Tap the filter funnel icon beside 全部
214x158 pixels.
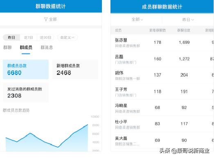point(46,19)
